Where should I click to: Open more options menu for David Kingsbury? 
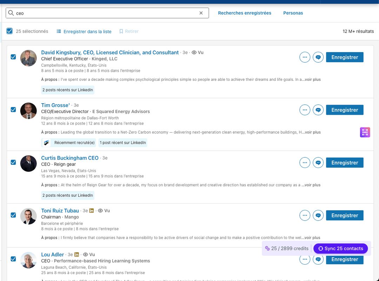click(305, 57)
